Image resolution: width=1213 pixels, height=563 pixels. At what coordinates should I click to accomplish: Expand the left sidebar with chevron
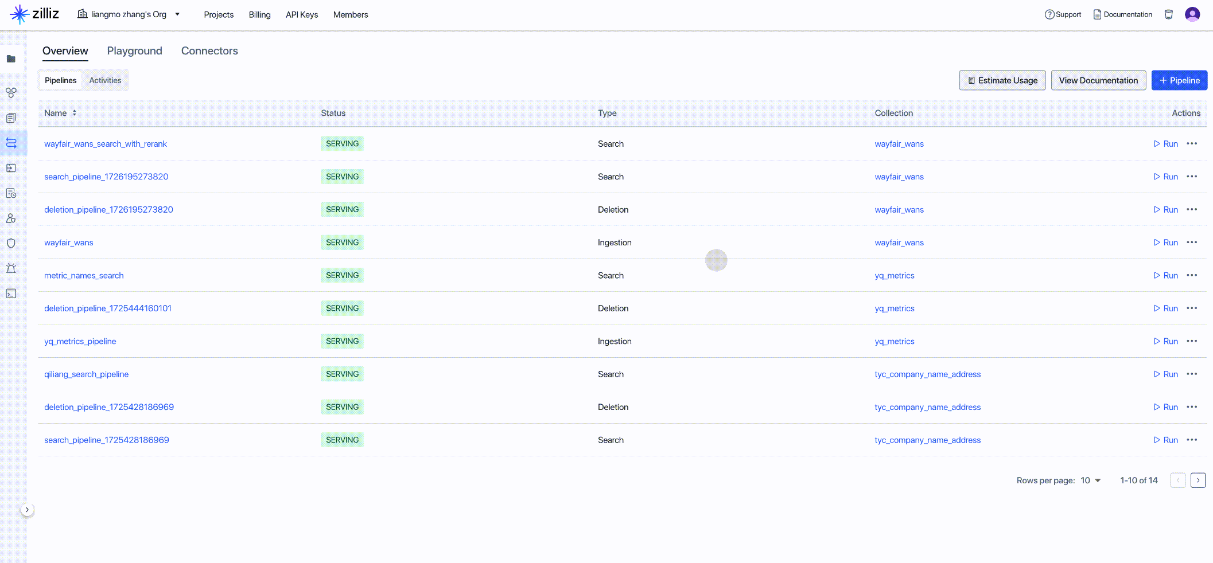(27, 510)
